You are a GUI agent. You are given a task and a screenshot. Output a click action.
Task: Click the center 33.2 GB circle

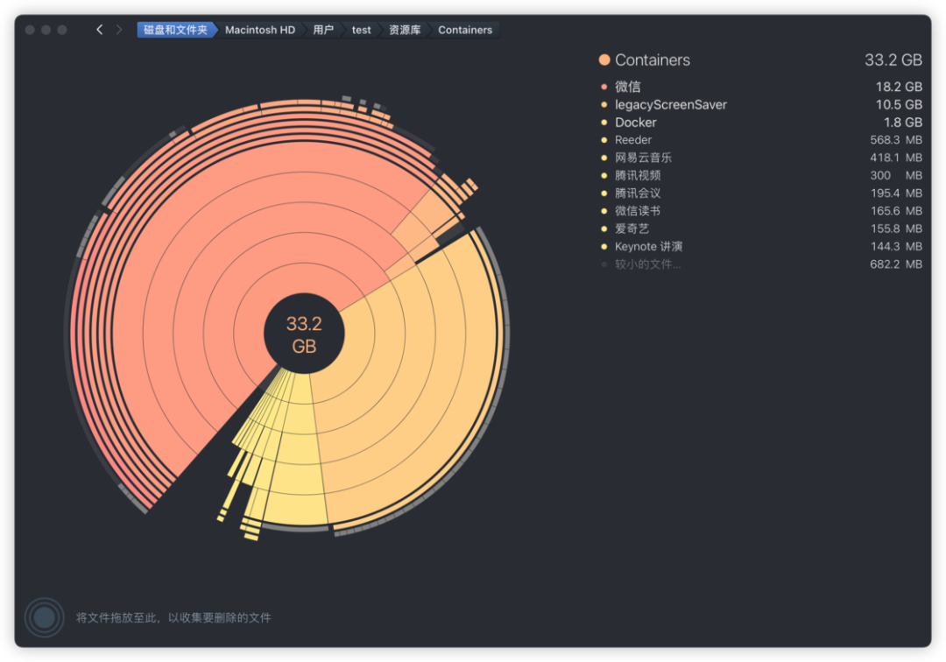[x=307, y=331]
